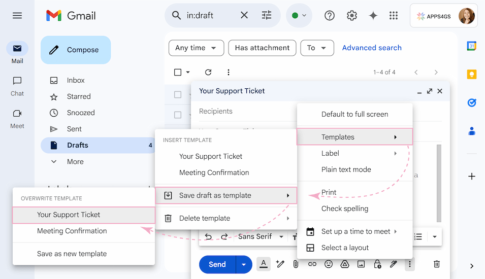
Task: Open the emoji picker in compose toolbar
Action: tap(329, 264)
